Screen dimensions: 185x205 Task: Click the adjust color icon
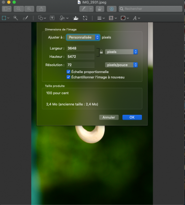point(76,18)
